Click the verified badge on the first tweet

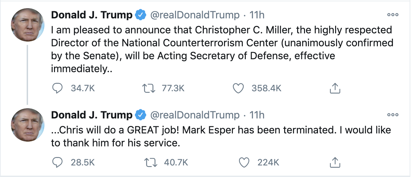point(140,15)
